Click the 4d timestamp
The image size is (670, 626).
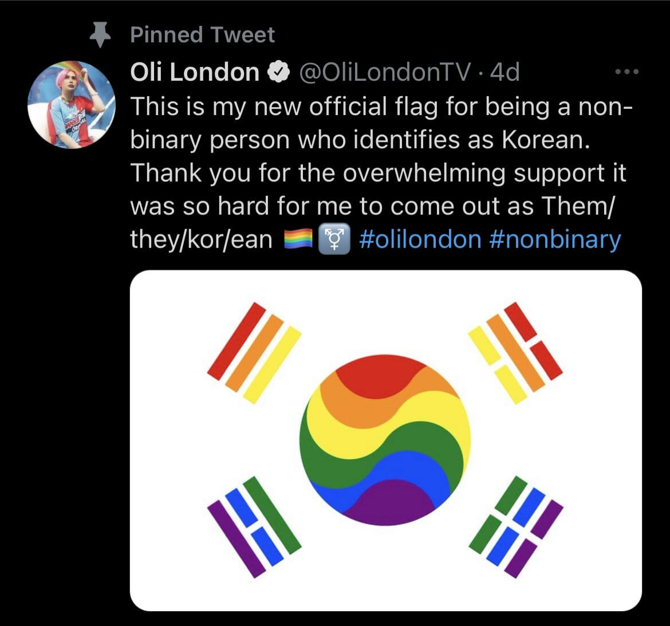[505, 73]
